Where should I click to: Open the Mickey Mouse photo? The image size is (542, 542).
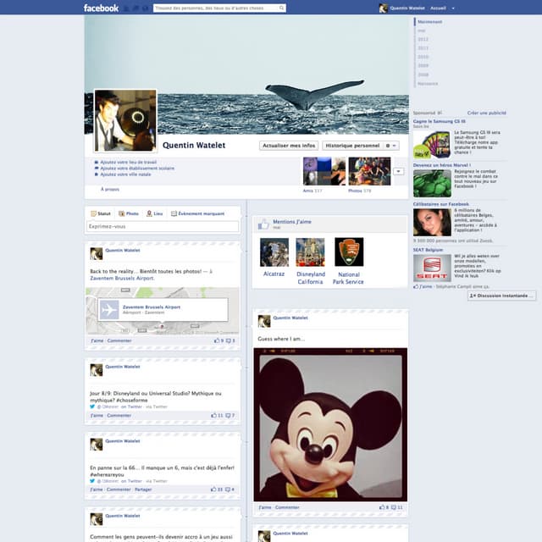pyautogui.click(x=330, y=423)
